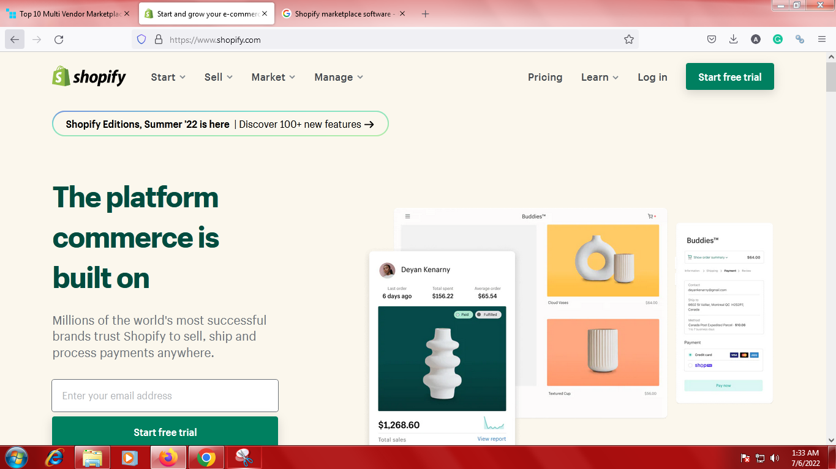
Task: Select the Start and grow your e-commerce tab
Action: point(206,13)
